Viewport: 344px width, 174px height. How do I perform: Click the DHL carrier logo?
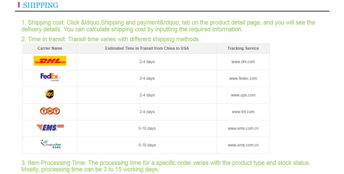pyautogui.click(x=50, y=61)
